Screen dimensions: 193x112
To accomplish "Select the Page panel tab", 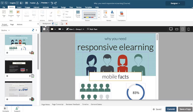I will click(x=12, y=24).
